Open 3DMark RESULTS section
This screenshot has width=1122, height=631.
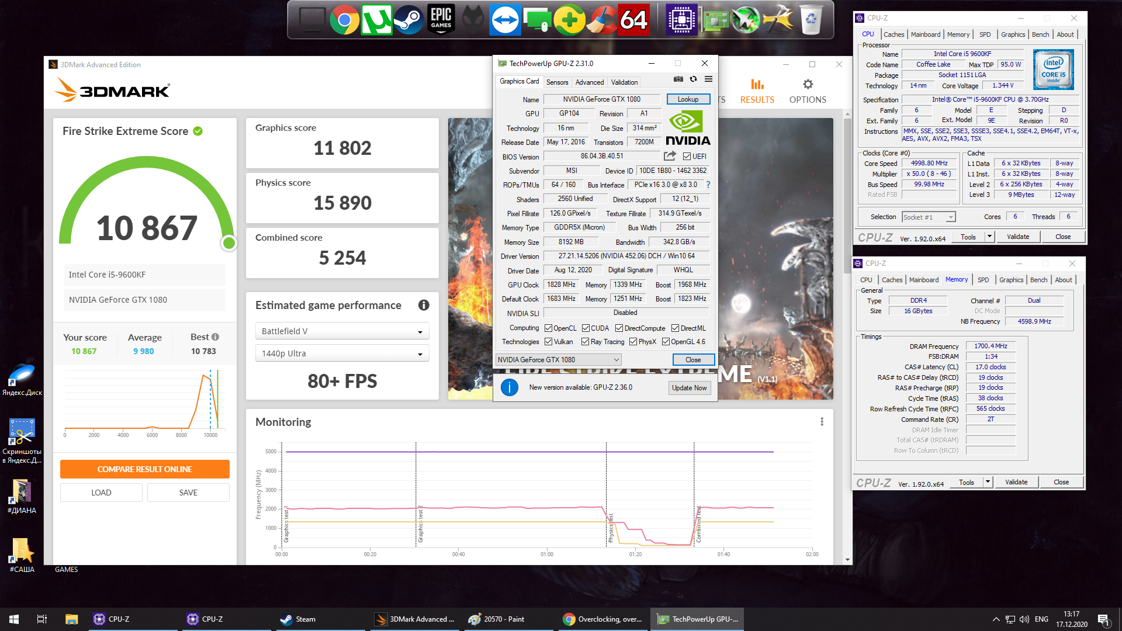point(757,92)
